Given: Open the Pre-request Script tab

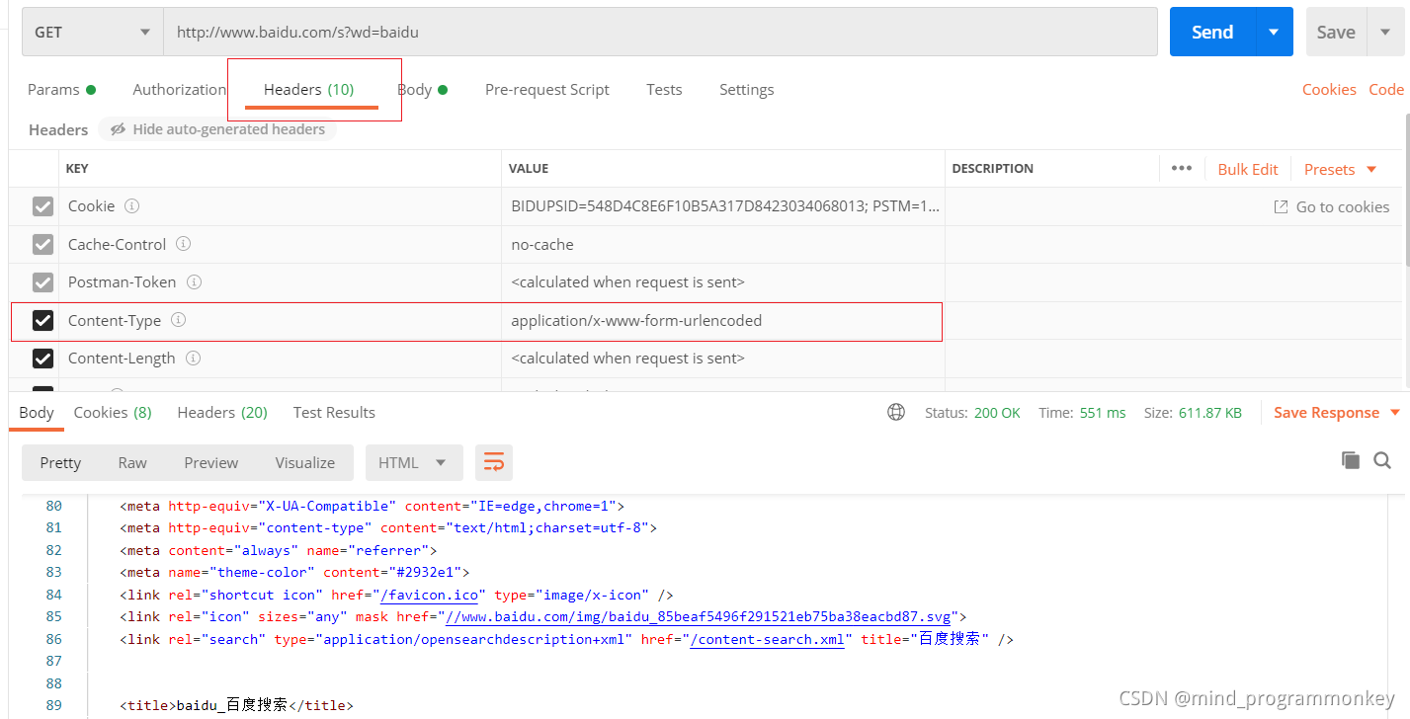Looking at the screenshot, I should pos(547,90).
